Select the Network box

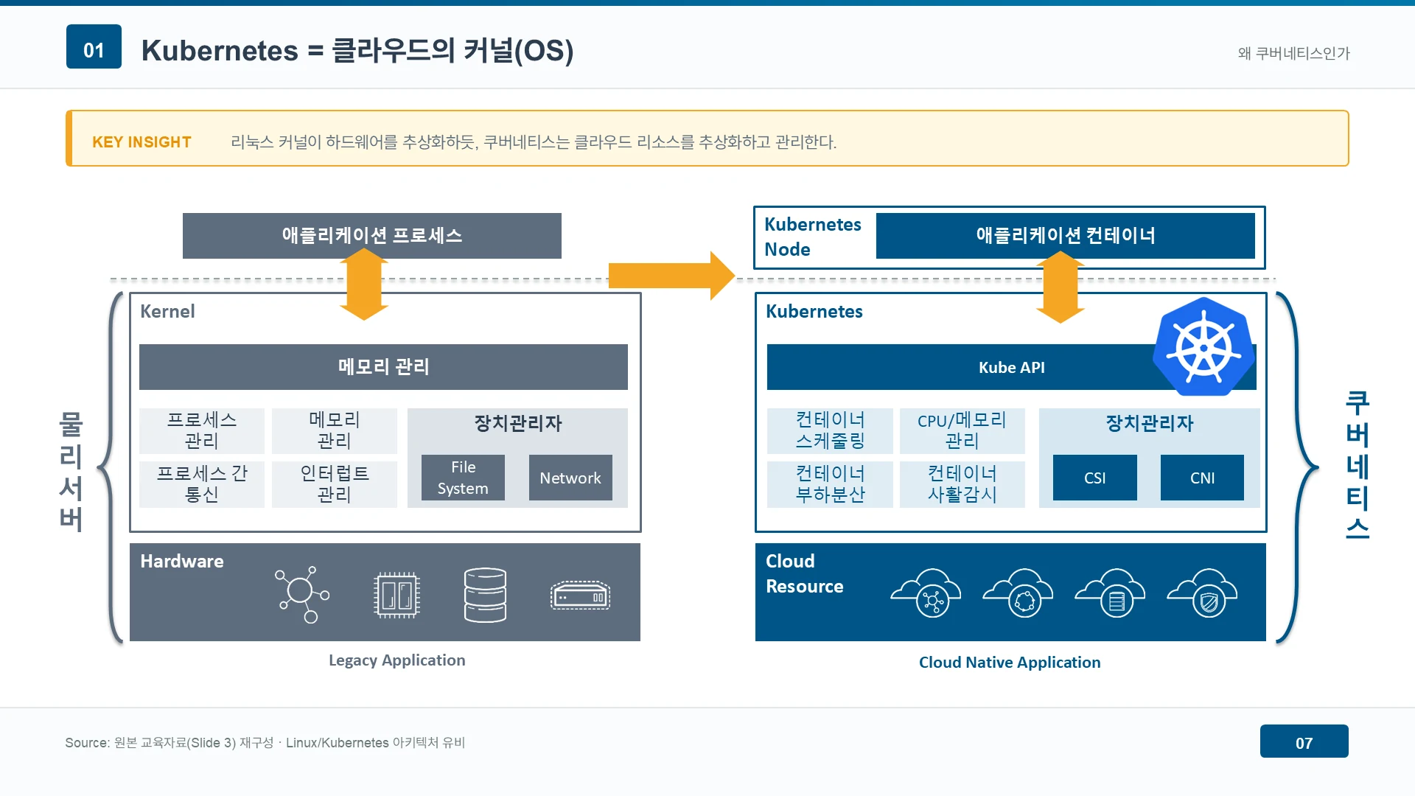pos(570,478)
